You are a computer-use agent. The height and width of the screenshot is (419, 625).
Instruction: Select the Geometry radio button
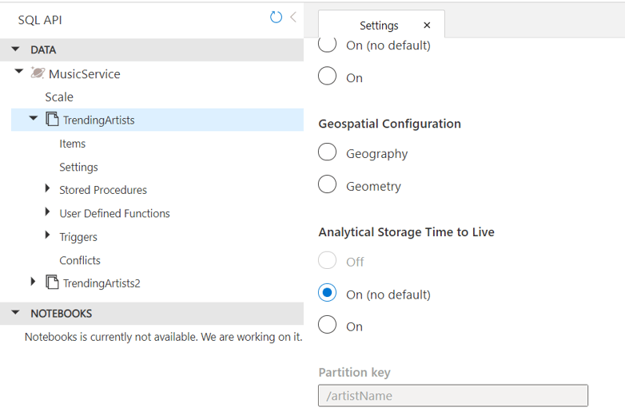pos(327,185)
